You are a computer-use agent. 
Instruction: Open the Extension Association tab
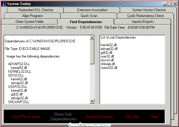[x=92, y=10]
